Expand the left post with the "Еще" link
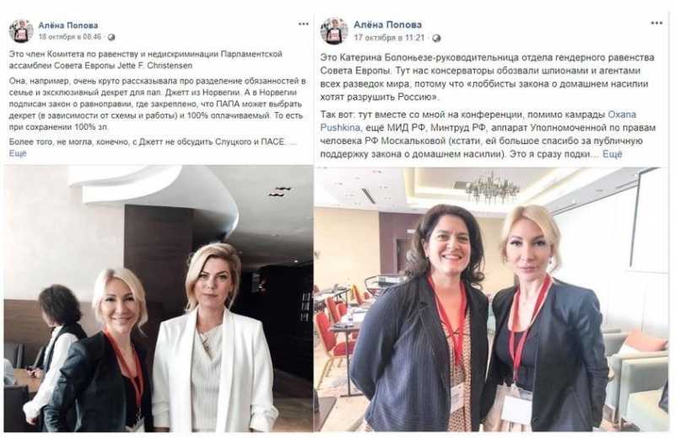Screen dimensions: 675x438 coord(18,153)
